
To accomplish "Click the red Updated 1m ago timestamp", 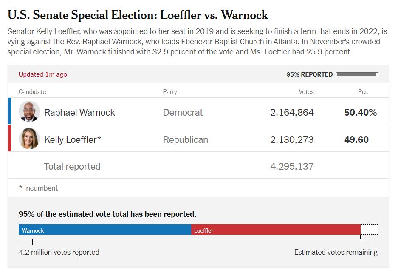I will (42, 74).
